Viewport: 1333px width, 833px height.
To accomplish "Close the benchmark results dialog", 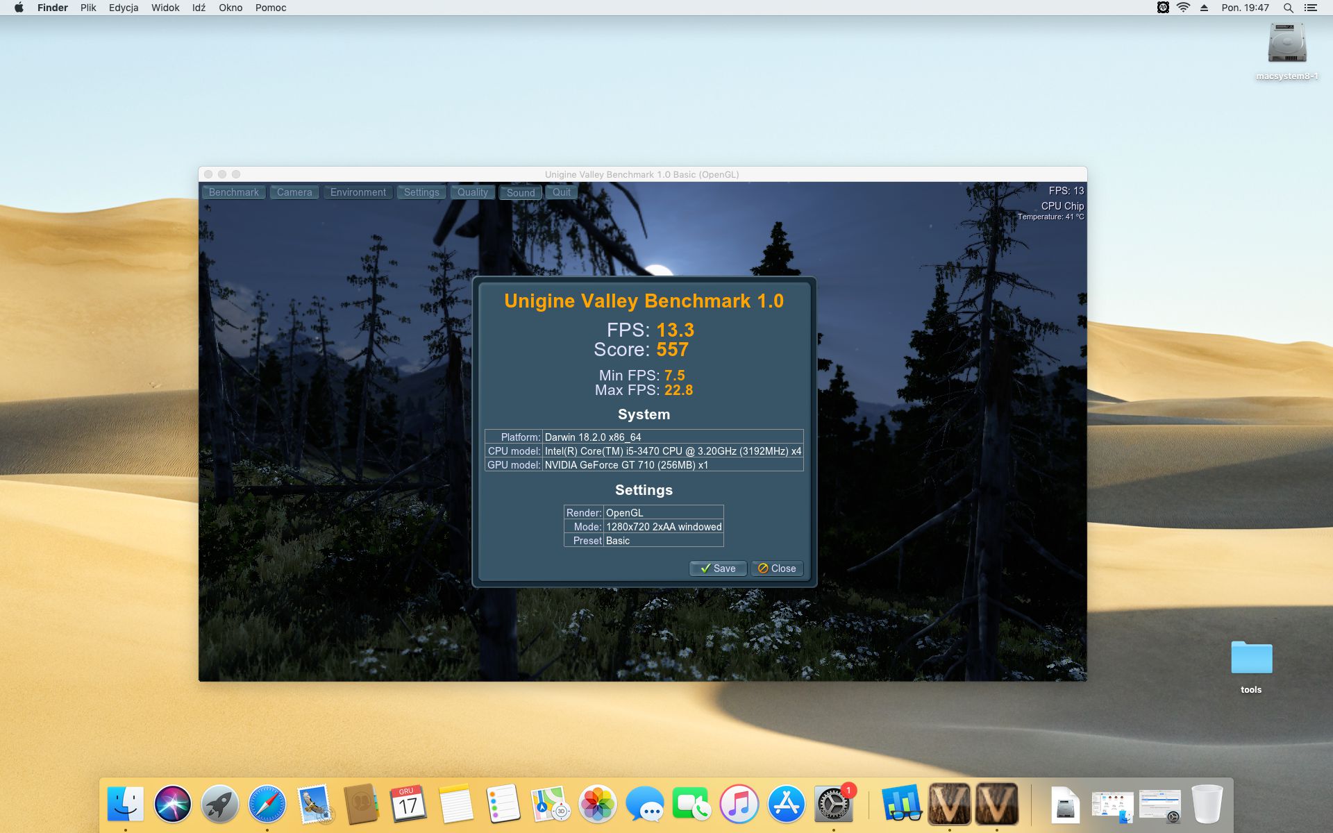I will click(777, 569).
